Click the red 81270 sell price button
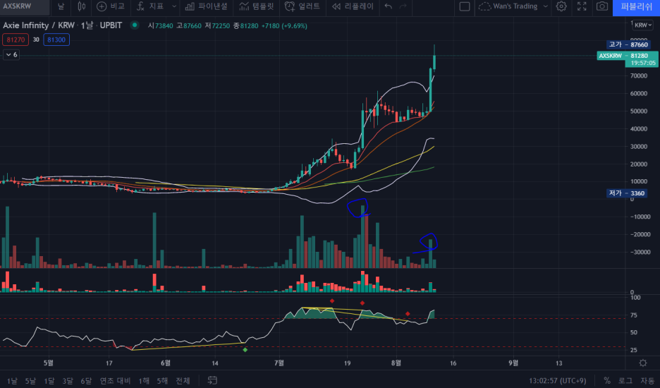The width and height of the screenshot is (660, 388). (x=16, y=40)
